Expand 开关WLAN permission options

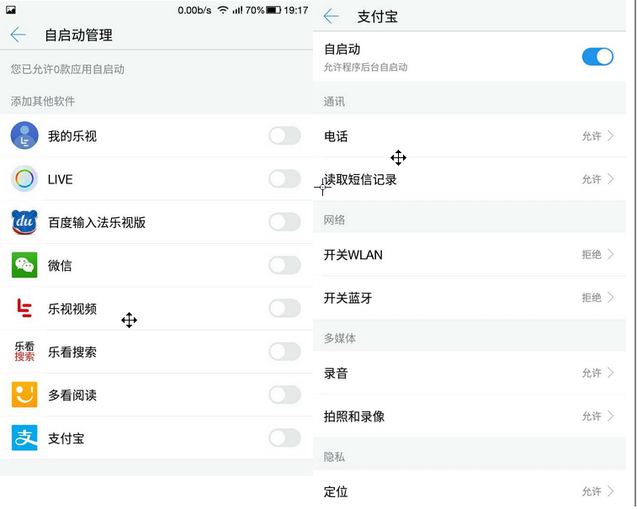(x=611, y=255)
